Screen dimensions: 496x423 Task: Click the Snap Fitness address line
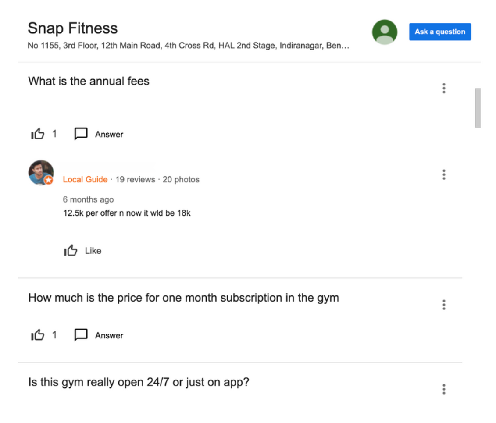pyautogui.click(x=188, y=46)
